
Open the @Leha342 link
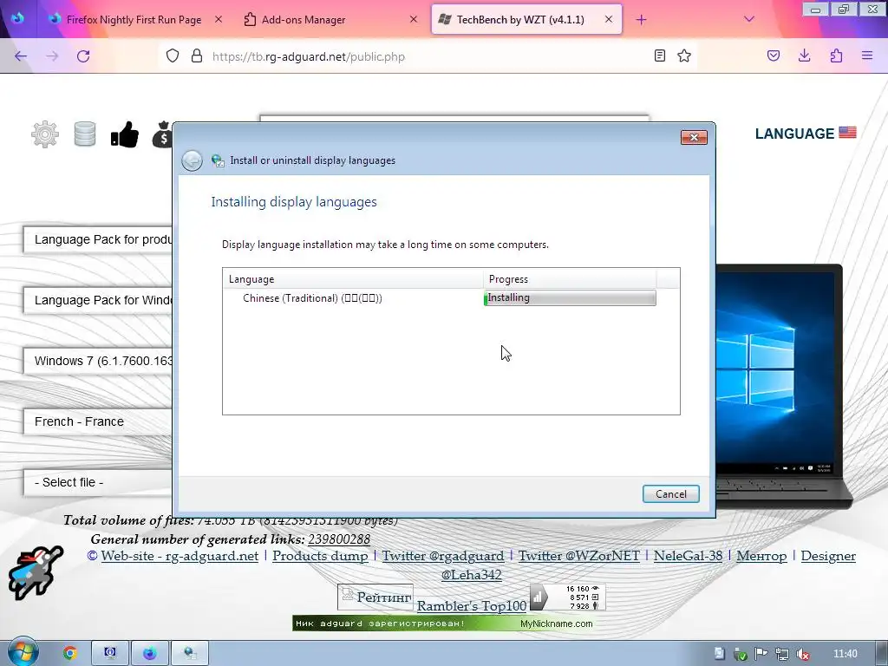(x=471, y=575)
